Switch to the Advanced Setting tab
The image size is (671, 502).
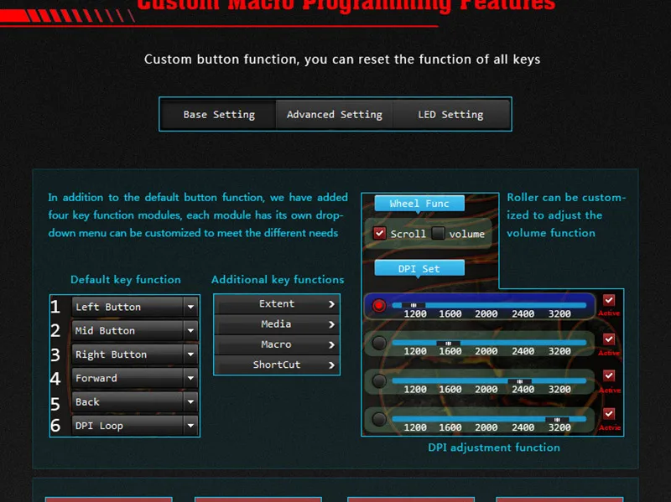click(334, 115)
